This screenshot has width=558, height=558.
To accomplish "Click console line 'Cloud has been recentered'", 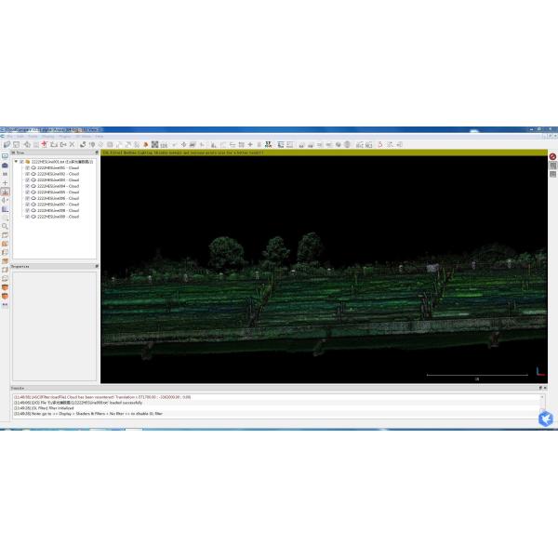I will coord(102,397).
